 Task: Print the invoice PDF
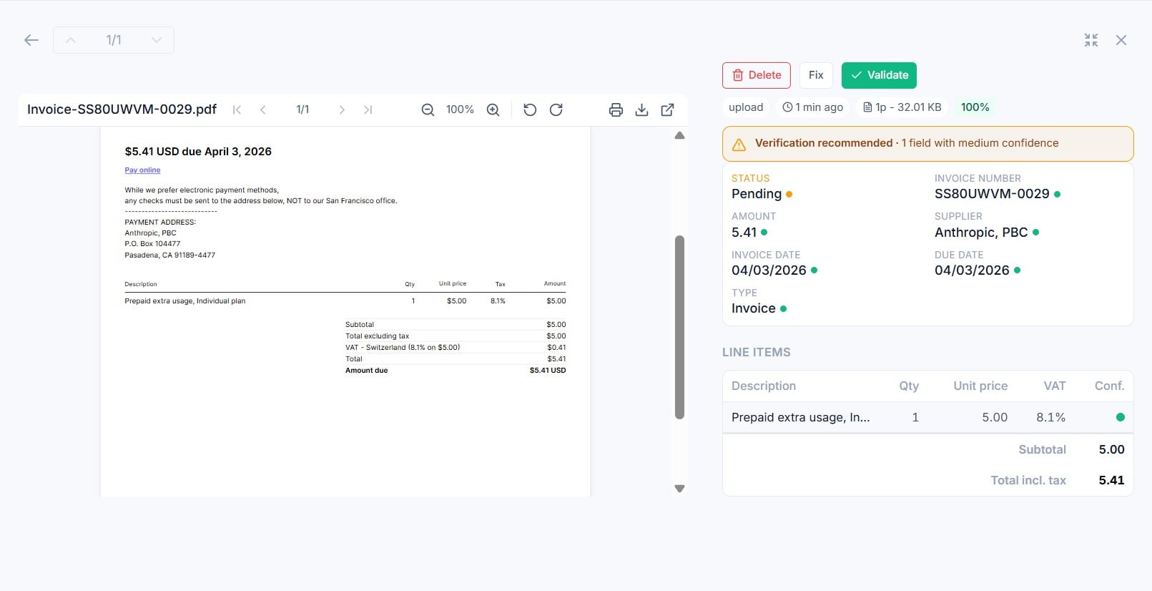pos(616,109)
